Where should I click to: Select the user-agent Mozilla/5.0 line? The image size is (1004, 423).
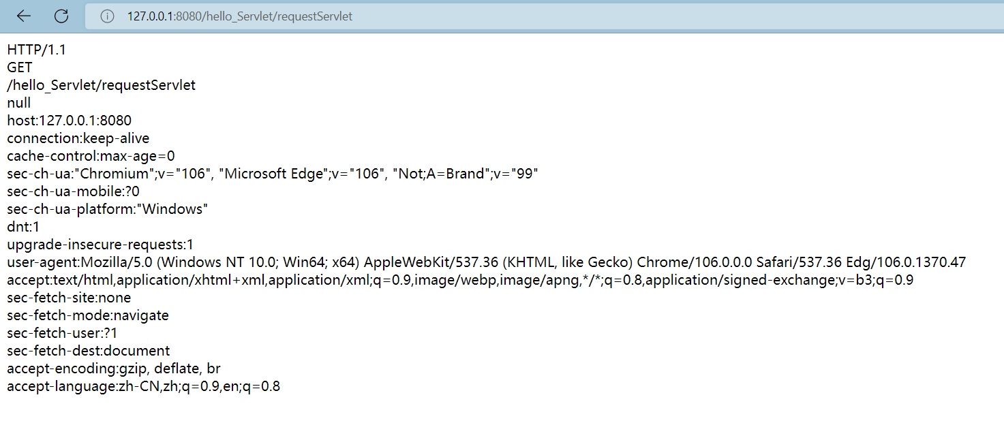(x=486, y=262)
